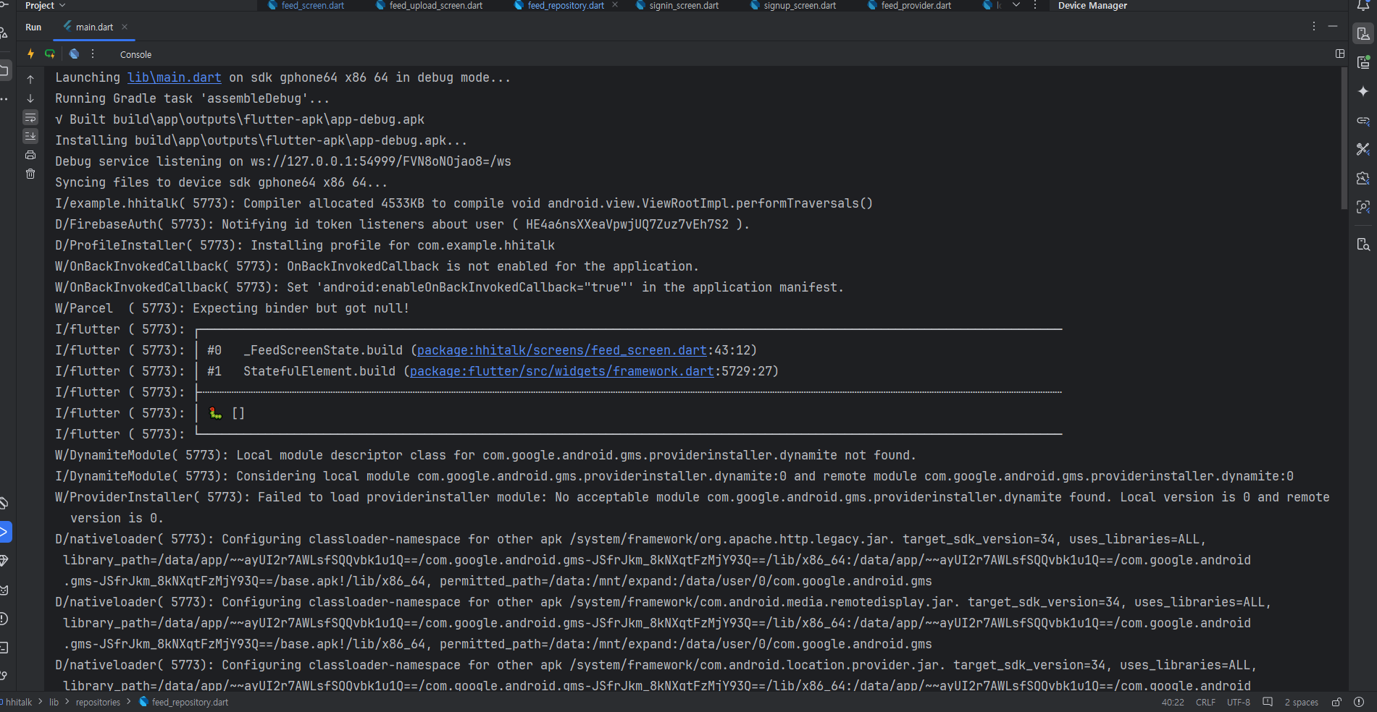Click the print console output icon
The height and width of the screenshot is (712, 1377).
(30, 155)
